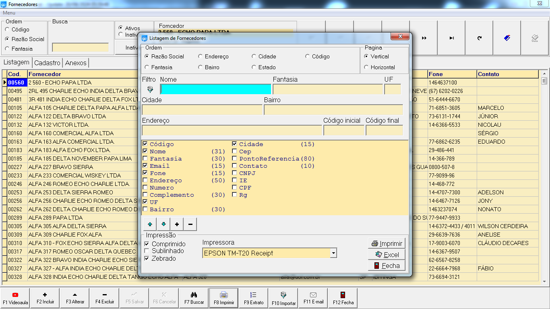
Task: Click the minus button below field list
Action: pos(190,224)
